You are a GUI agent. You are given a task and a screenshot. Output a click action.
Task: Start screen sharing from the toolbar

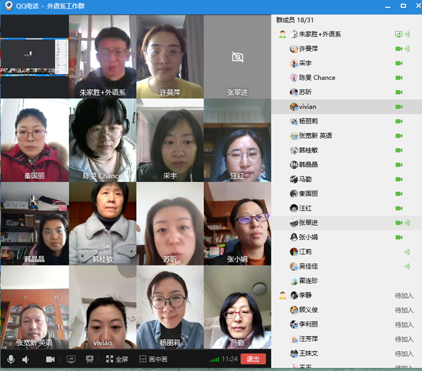pyautogui.click(x=71, y=359)
